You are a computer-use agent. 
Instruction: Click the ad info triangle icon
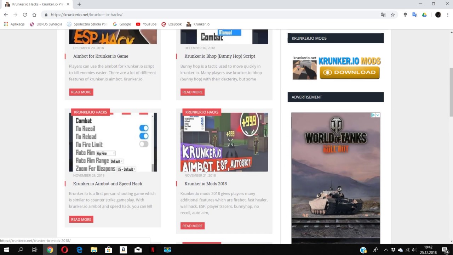(x=373, y=115)
